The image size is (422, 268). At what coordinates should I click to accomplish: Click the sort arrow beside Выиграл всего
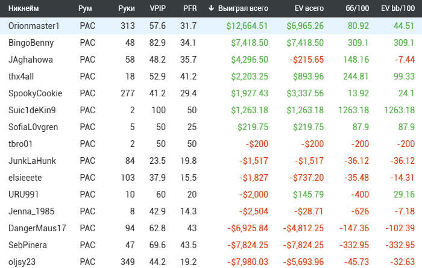point(211,8)
